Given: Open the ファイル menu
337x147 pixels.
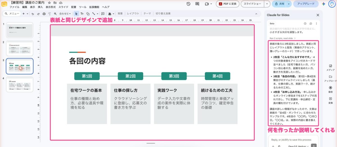Looking at the screenshot, I should [14, 7].
